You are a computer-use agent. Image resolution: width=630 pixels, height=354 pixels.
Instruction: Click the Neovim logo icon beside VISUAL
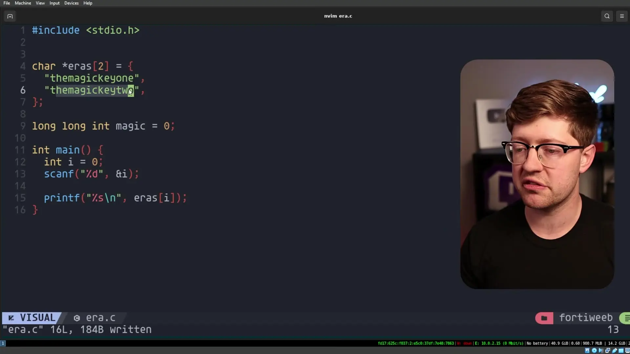click(x=11, y=318)
